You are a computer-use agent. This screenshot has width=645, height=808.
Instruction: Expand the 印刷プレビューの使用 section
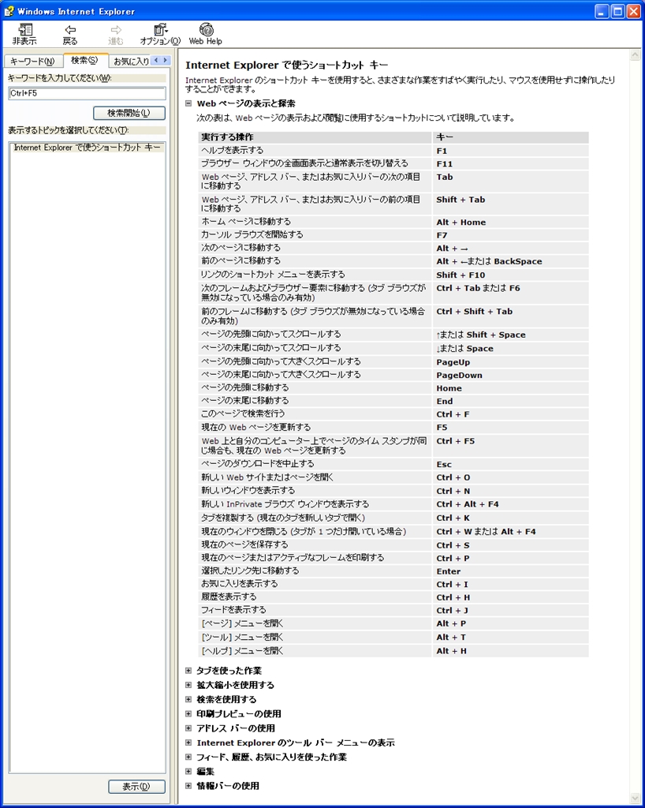(x=188, y=713)
